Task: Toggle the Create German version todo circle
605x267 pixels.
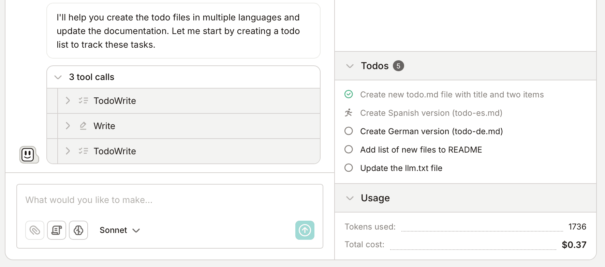Action: click(349, 131)
